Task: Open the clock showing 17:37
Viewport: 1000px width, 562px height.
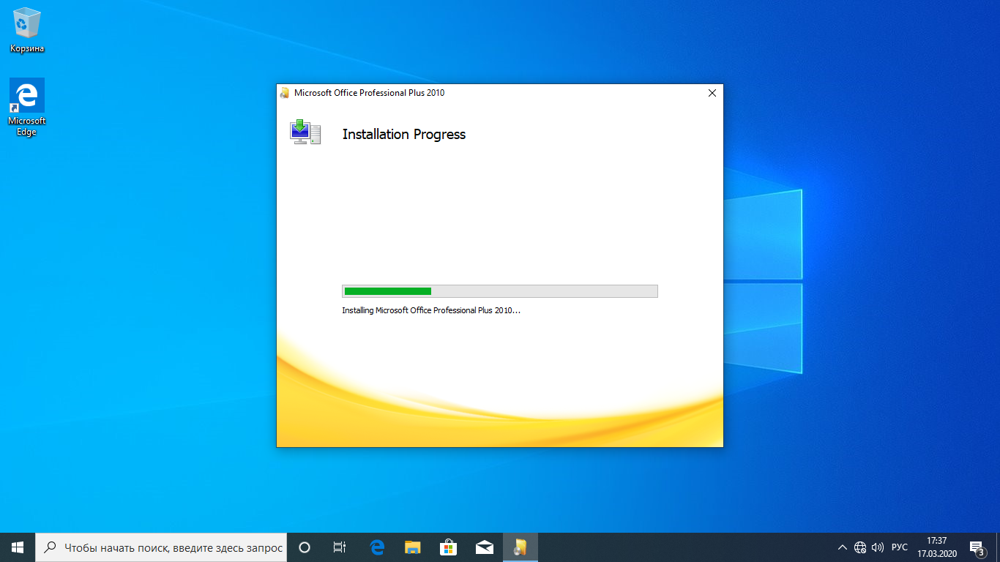Action: tap(937, 547)
